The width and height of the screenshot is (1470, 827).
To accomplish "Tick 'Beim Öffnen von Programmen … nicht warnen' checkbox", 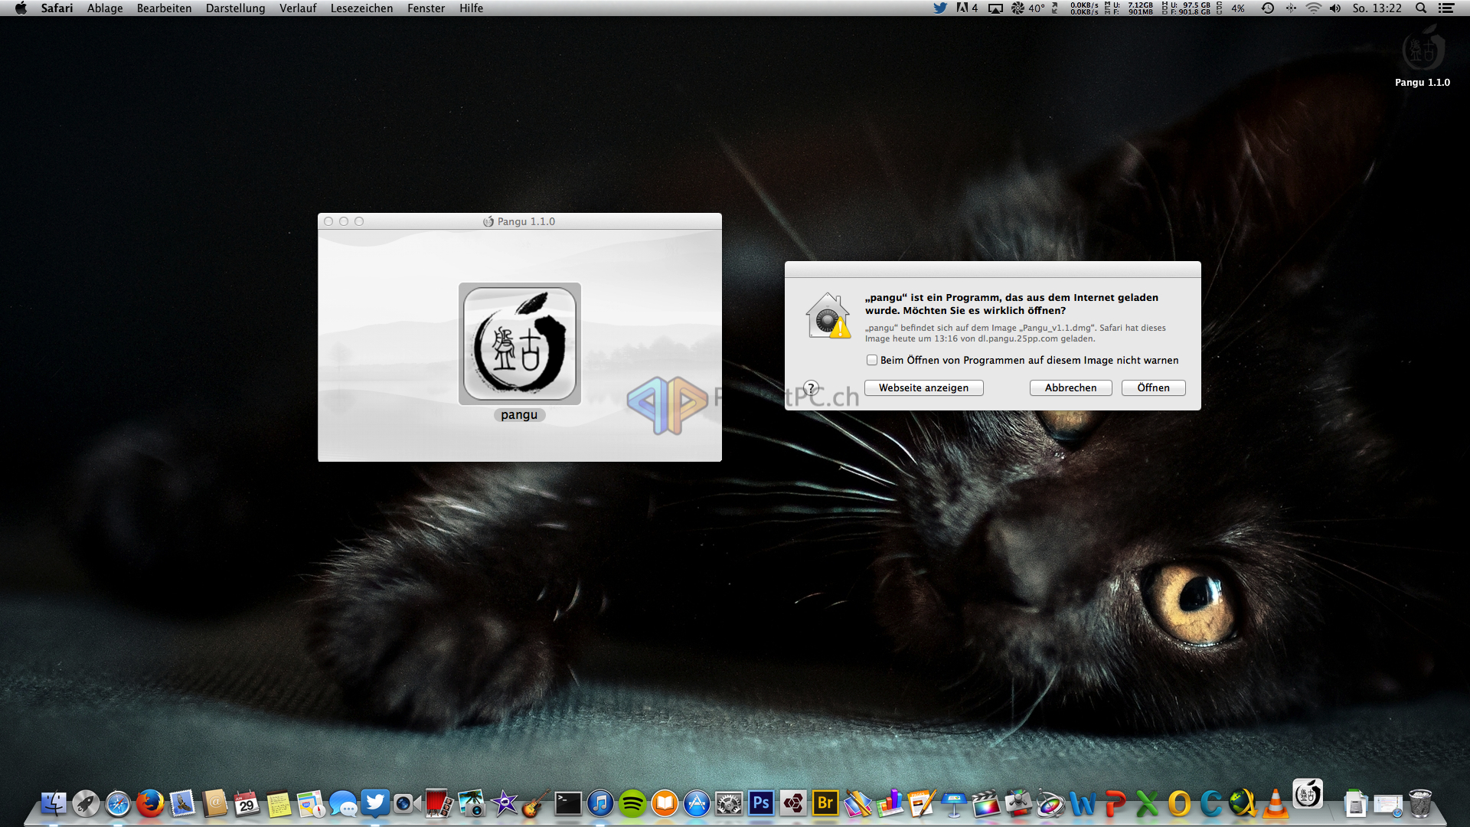I will 871,360.
